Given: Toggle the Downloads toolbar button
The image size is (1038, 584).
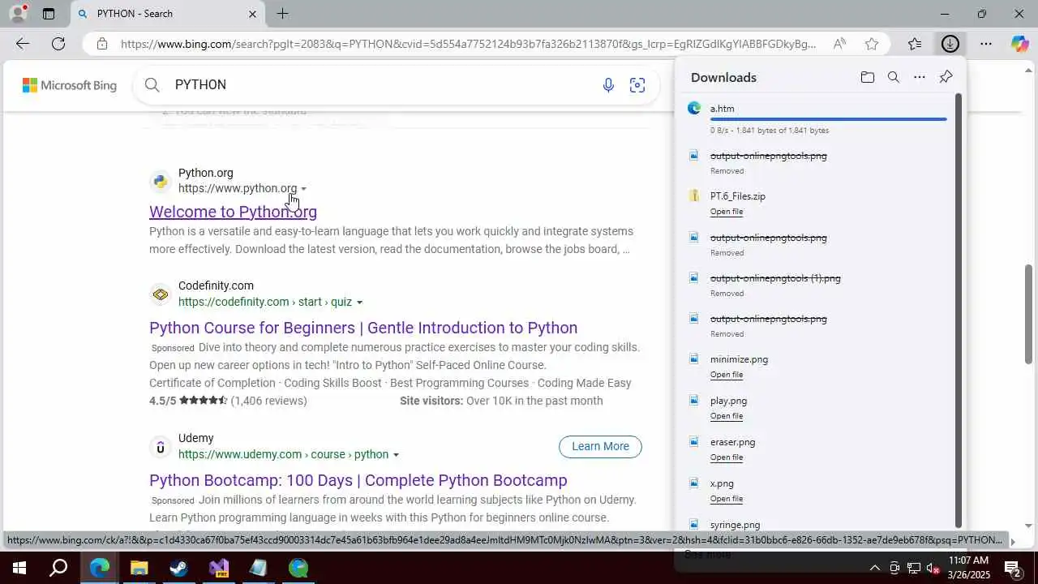Looking at the screenshot, I should tap(950, 44).
